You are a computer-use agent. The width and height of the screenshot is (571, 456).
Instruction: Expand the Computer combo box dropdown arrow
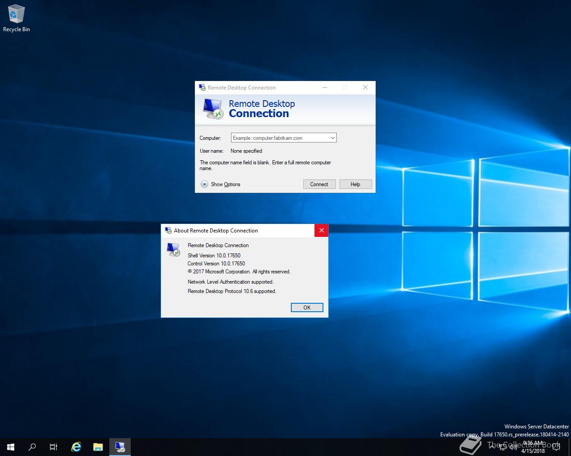click(x=332, y=138)
